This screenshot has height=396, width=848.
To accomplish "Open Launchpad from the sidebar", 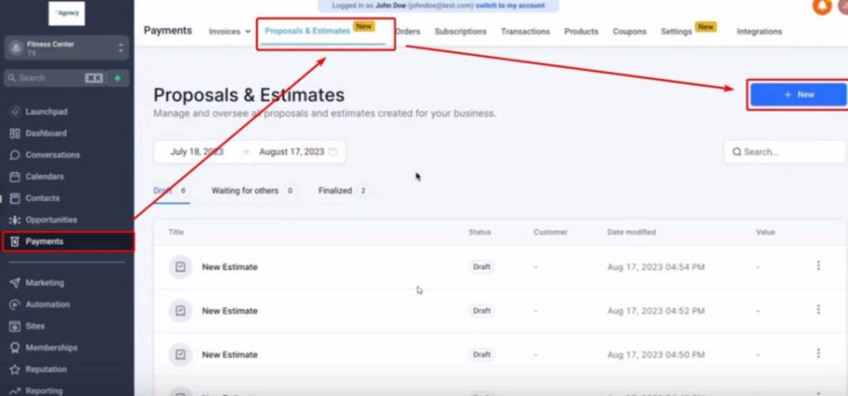I will (x=46, y=112).
